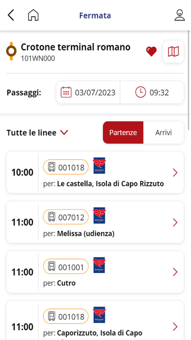The height and width of the screenshot is (340, 191).
Task: Open the map view icon
Action: tap(173, 52)
